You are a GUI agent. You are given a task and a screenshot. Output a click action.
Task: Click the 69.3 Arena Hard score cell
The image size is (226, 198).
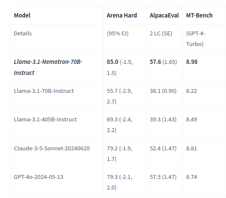point(119,125)
